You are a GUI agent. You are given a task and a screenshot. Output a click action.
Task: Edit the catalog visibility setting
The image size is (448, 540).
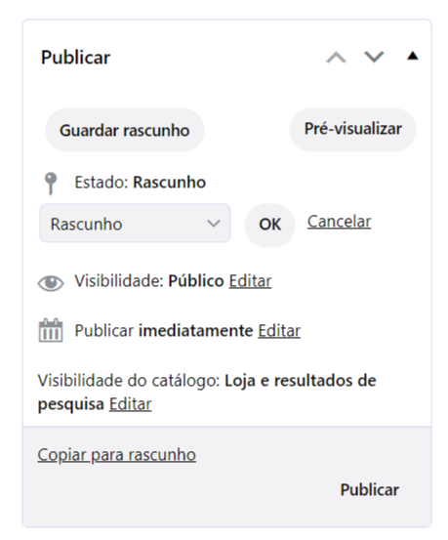pos(130,404)
